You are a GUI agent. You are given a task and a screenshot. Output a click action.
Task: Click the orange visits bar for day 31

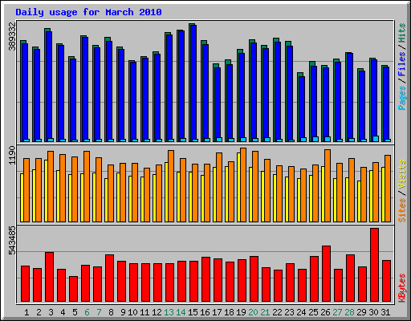pos(388,189)
